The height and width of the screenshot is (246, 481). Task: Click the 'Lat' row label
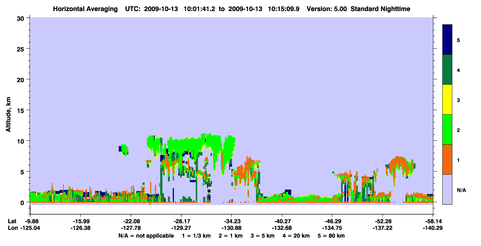pos(12,221)
